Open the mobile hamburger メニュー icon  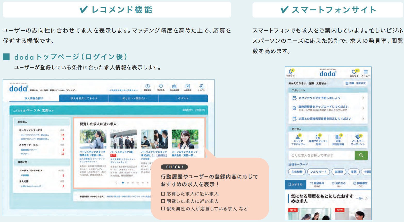point(366,72)
